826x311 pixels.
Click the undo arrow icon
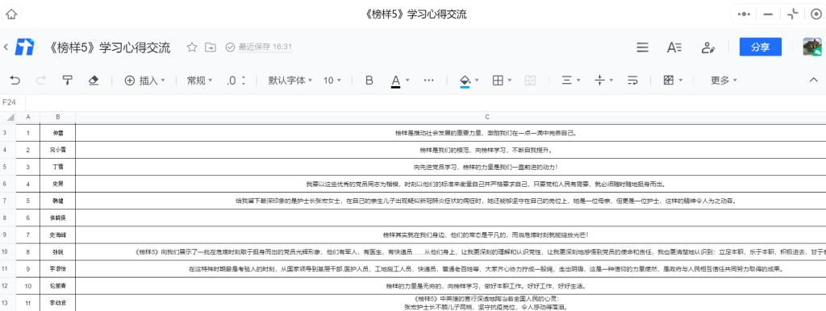15,81
